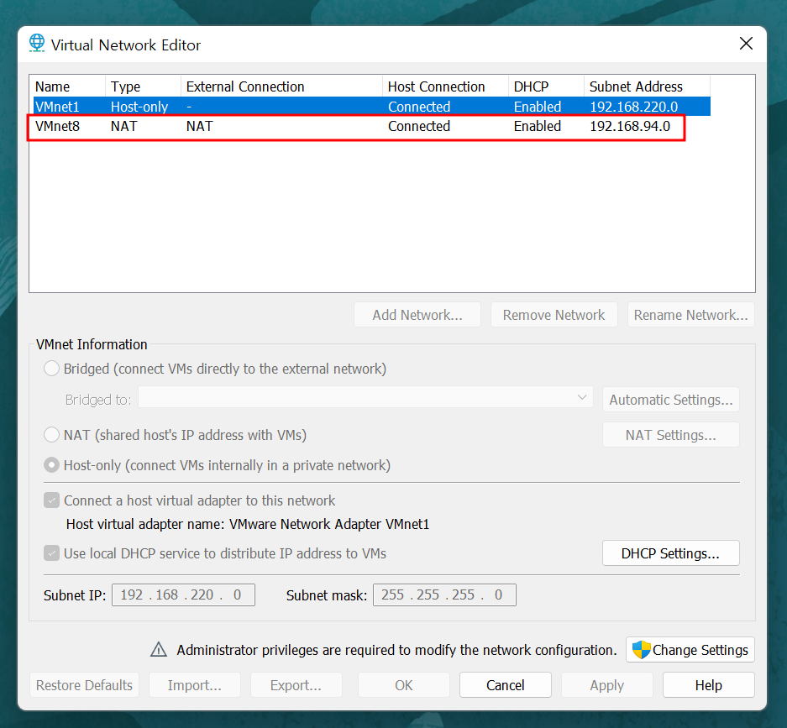Screen dimensions: 787x728
Task: Toggle Use local DHCP service checkbox
Action: coord(52,553)
